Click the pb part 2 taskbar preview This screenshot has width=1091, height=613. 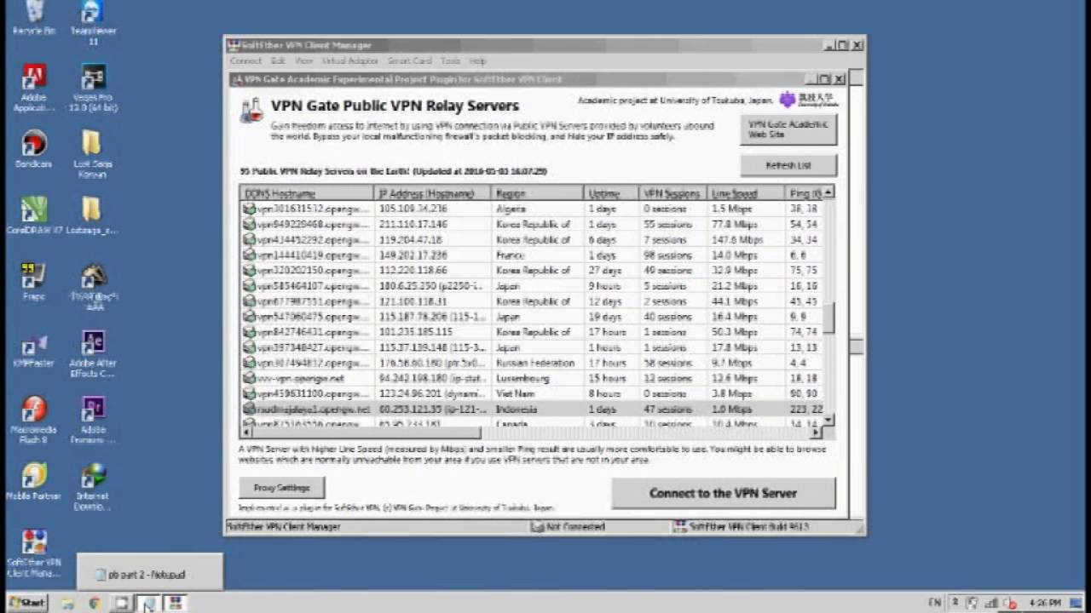[150, 574]
